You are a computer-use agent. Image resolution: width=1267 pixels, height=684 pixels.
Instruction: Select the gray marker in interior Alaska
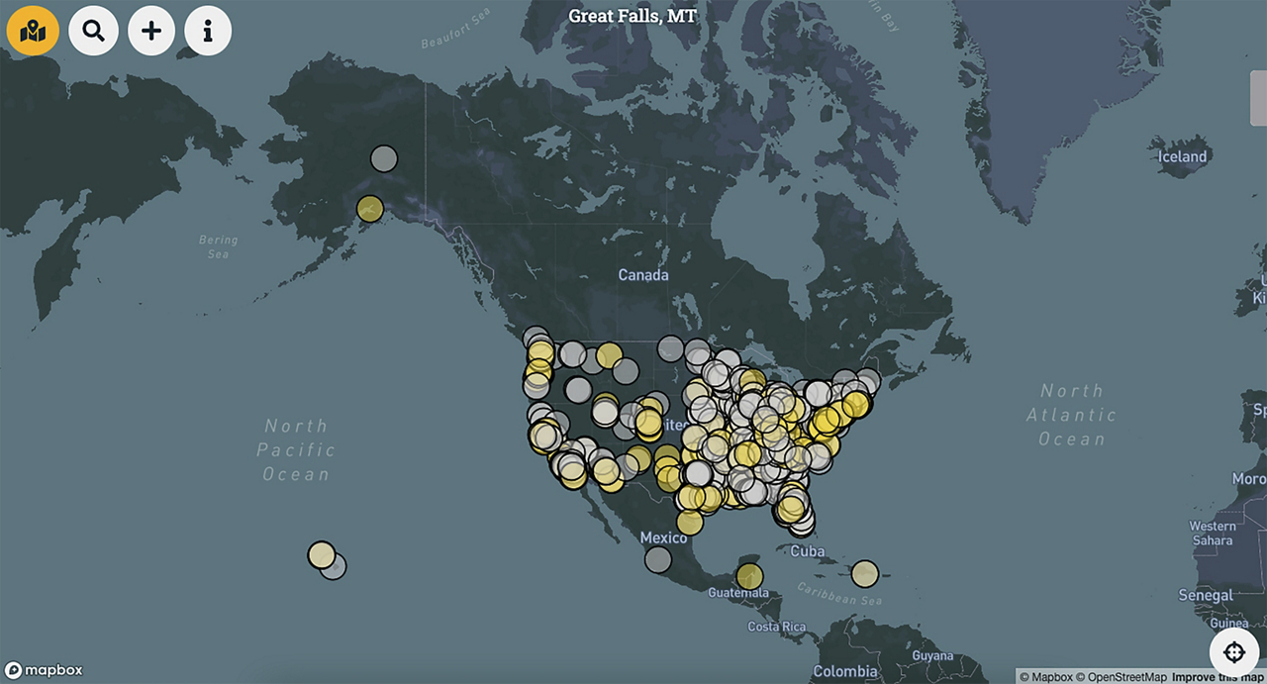click(x=383, y=158)
